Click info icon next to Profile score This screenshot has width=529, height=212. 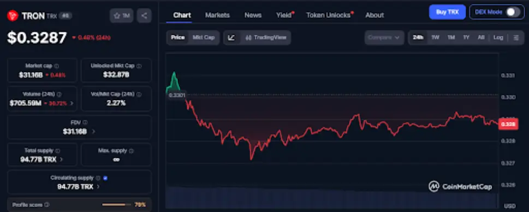point(47,204)
